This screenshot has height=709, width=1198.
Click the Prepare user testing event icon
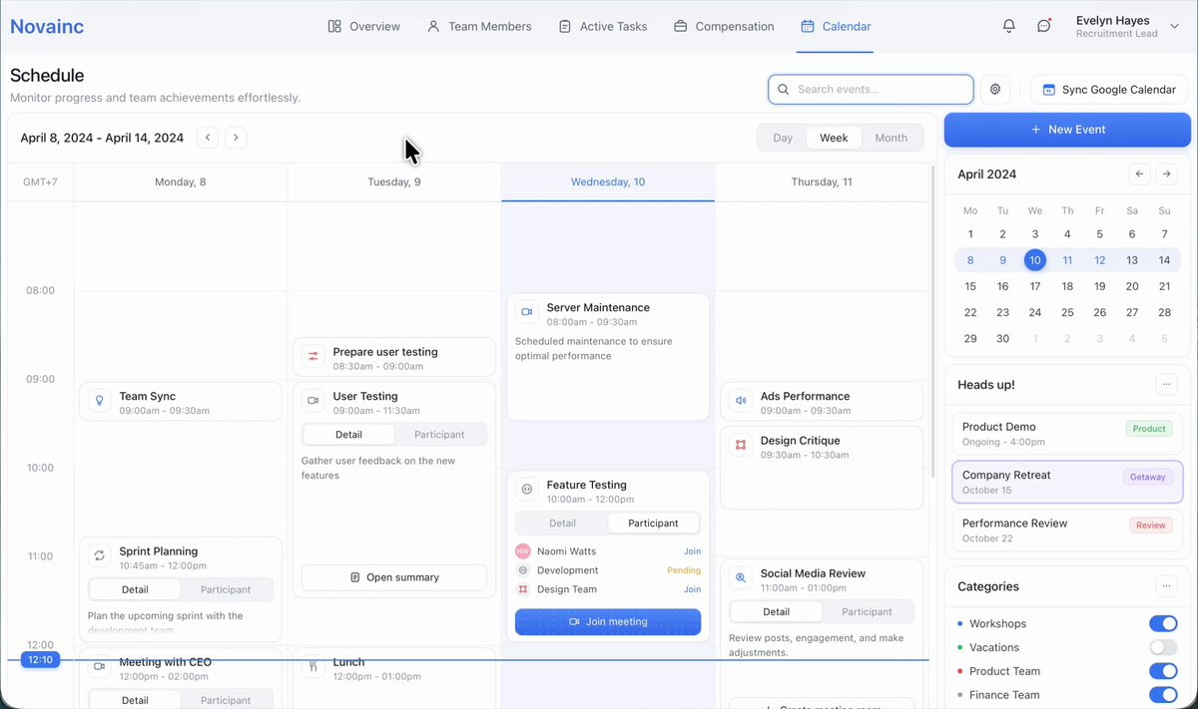(313, 357)
